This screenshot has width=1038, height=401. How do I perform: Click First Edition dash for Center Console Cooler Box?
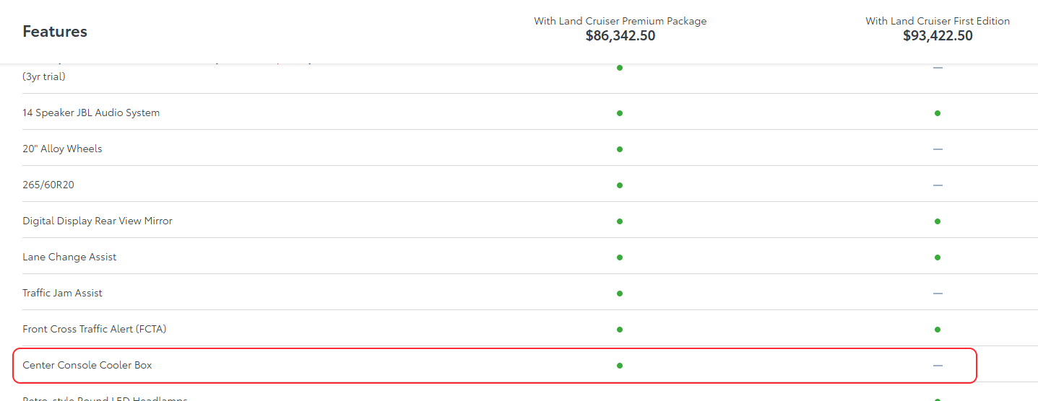pyautogui.click(x=938, y=366)
